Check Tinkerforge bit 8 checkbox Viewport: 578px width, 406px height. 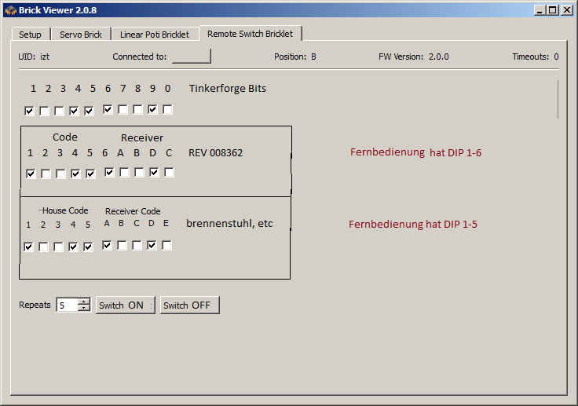[x=137, y=109]
